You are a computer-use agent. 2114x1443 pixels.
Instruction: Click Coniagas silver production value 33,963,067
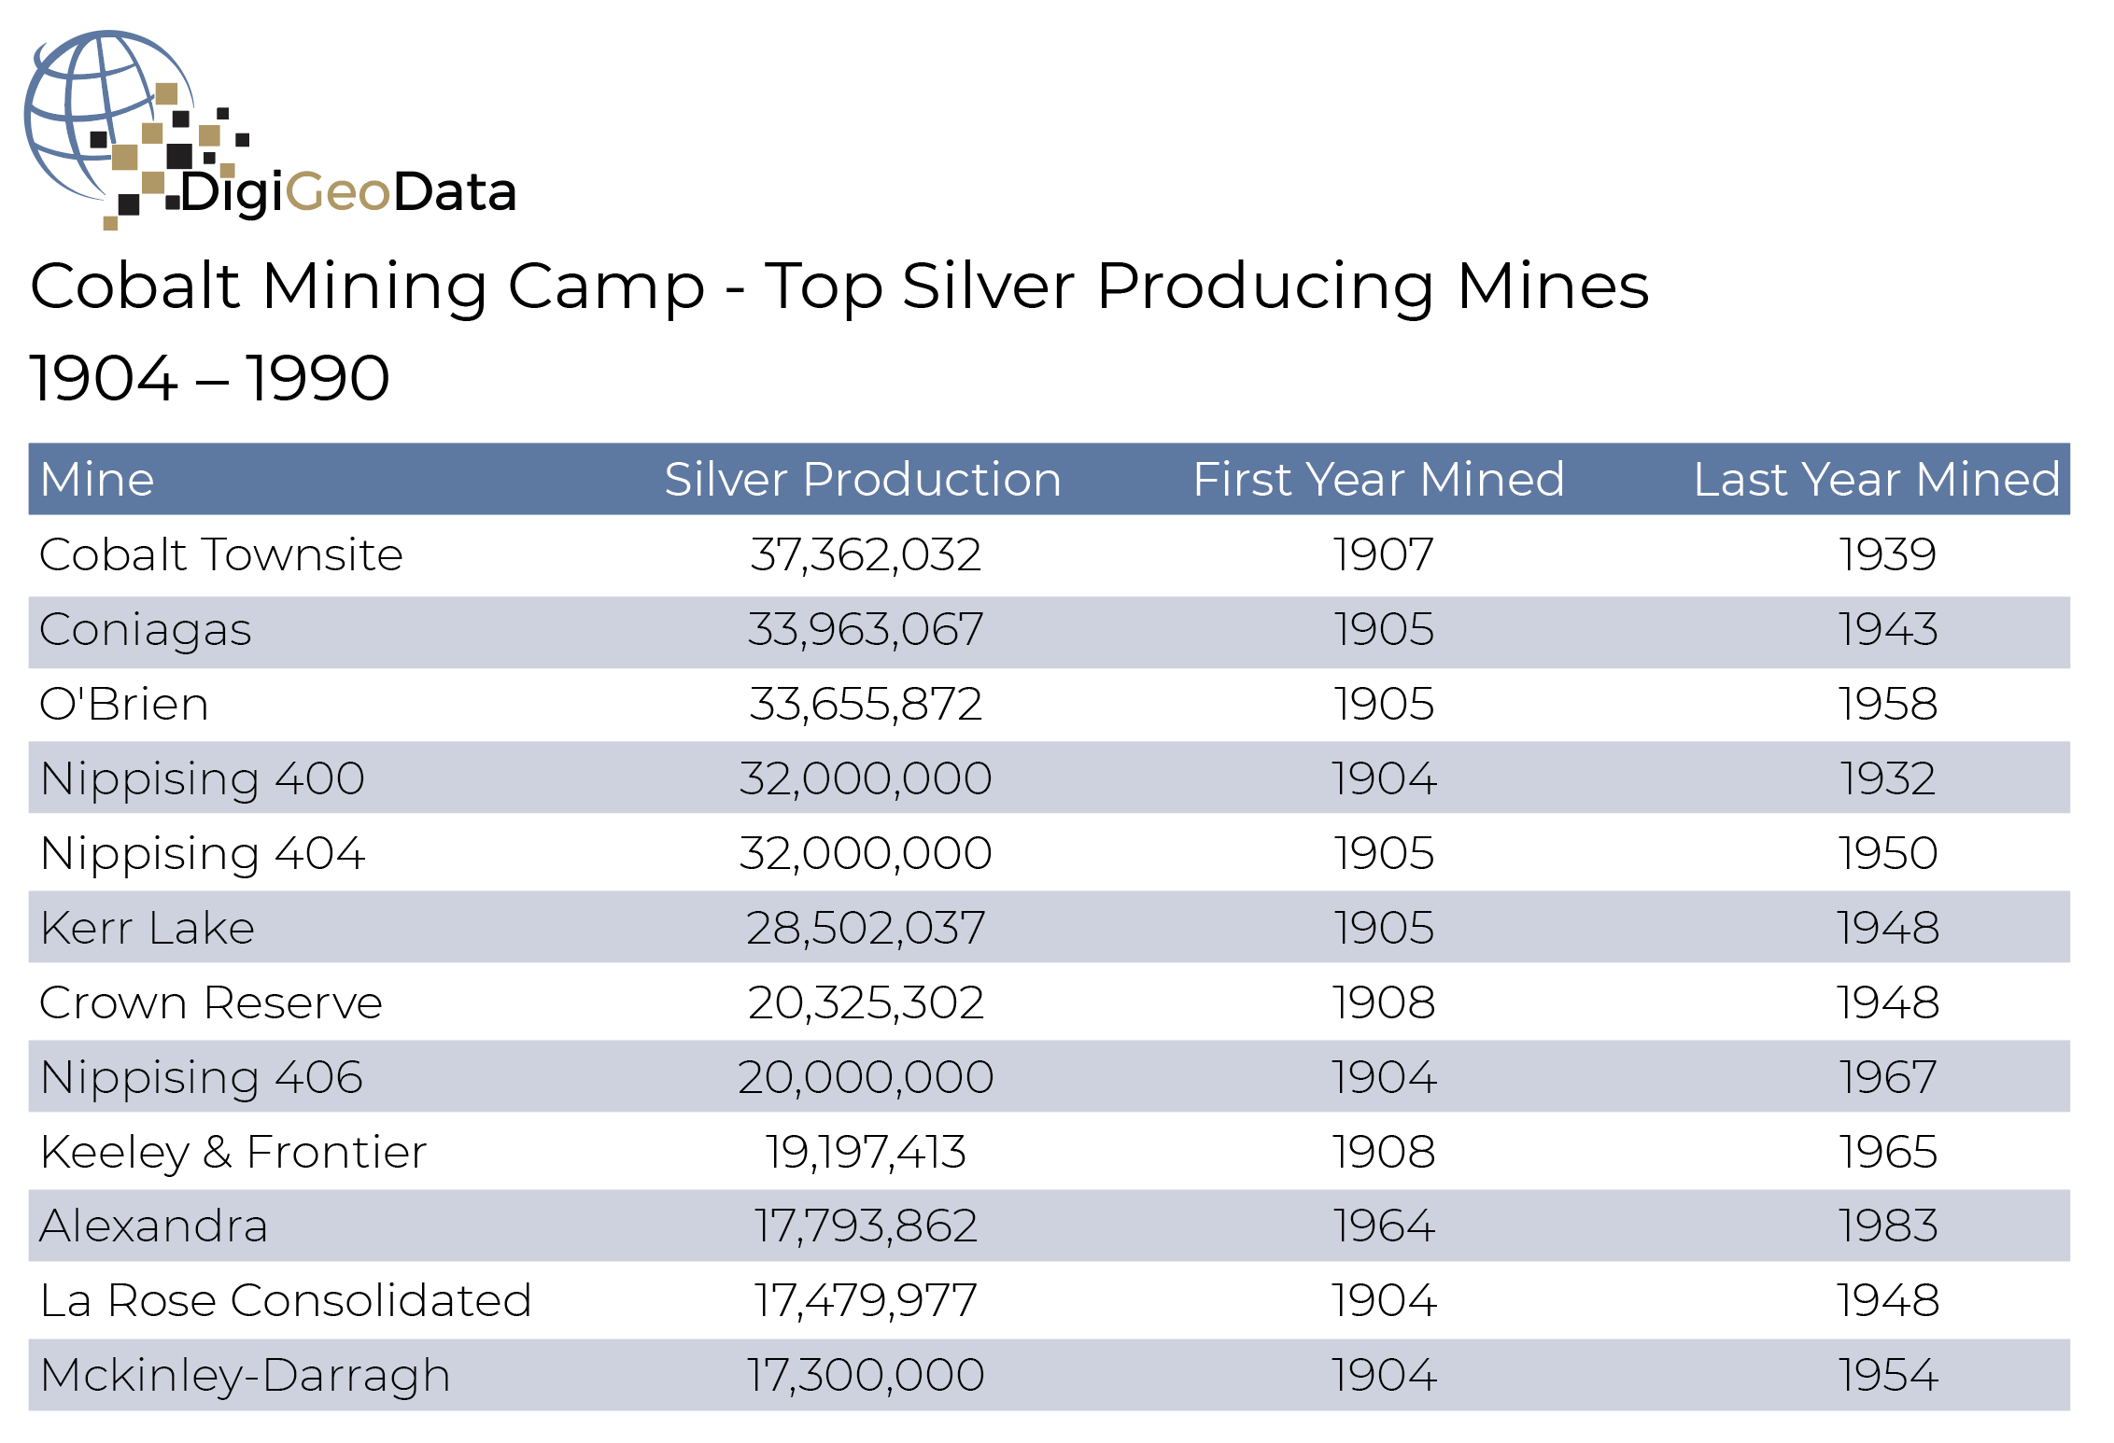(x=865, y=630)
